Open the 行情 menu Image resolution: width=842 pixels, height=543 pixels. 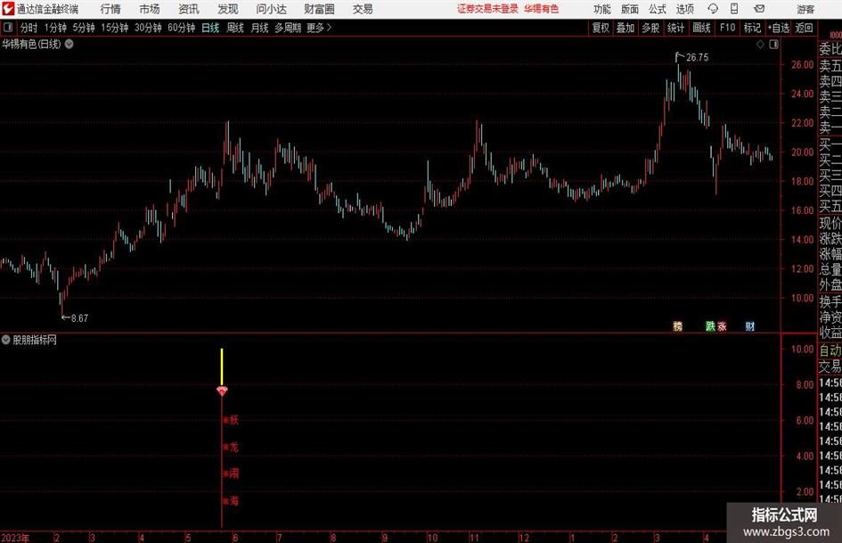tap(110, 9)
